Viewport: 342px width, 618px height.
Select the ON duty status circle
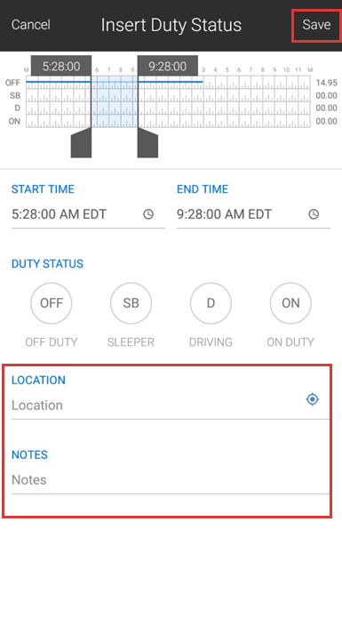coord(290,303)
